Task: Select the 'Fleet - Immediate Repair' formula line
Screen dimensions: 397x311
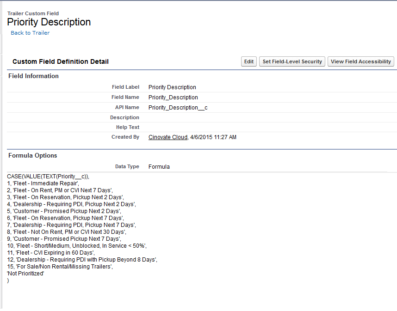Action: pyautogui.click(x=43, y=183)
